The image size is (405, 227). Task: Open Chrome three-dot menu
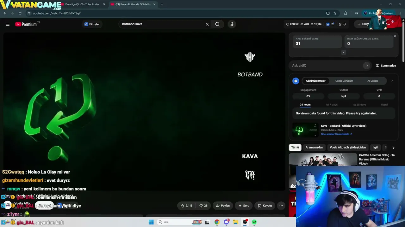(x=400, y=13)
